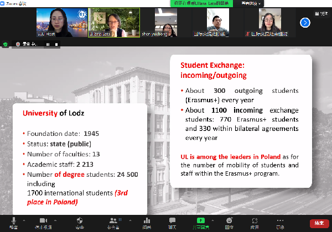Open the Reactions smiley icon
This screenshot has height=232, width=332.
(x=229, y=223)
